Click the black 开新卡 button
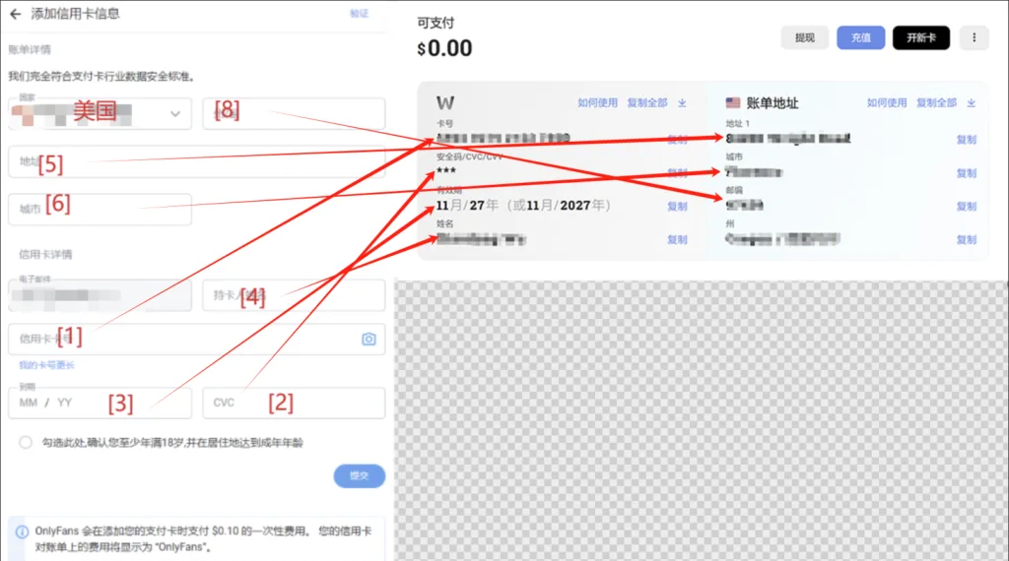The height and width of the screenshot is (561, 1009). [x=920, y=38]
